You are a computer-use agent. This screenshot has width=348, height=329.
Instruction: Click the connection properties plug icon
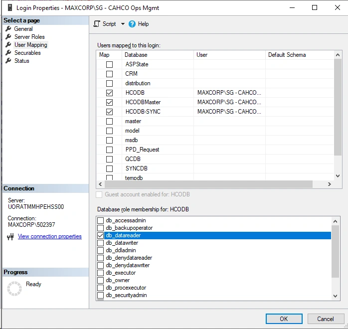(10, 237)
